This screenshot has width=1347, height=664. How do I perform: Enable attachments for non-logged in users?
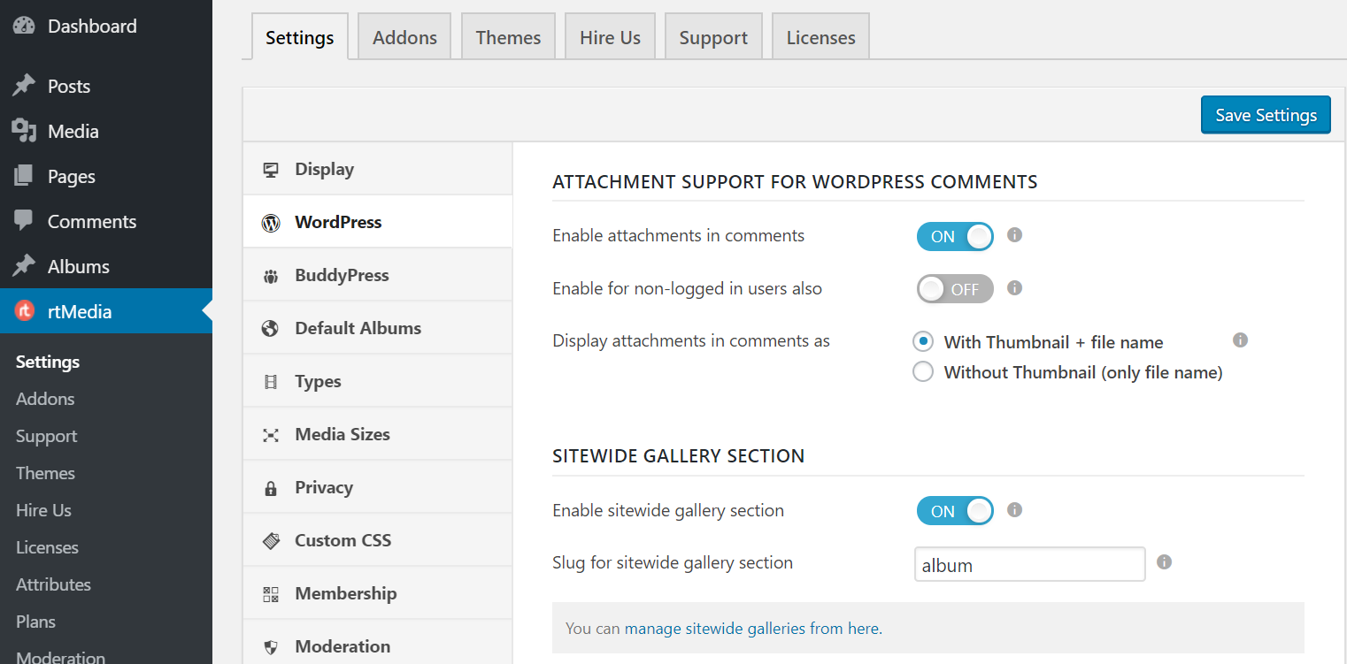tap(955, 288)
